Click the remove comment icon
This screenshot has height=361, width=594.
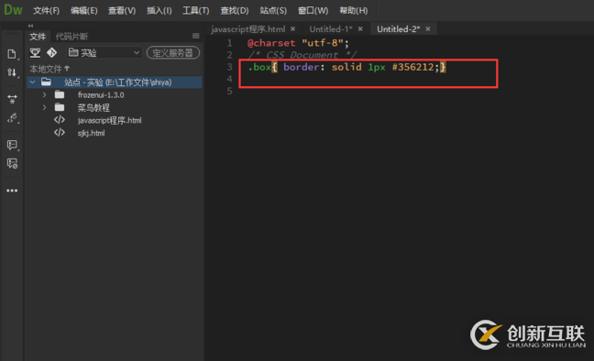coord(12,164)
